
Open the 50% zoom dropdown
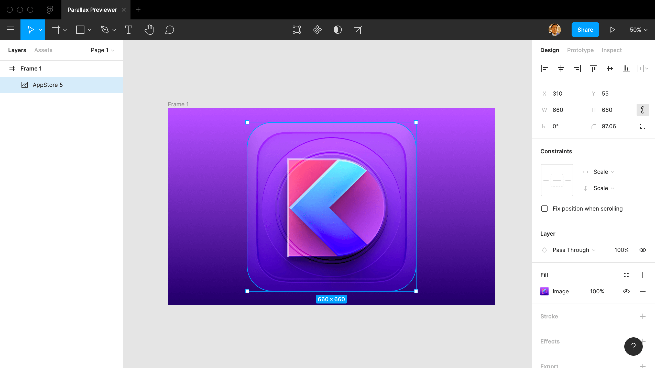pyautogui.click(x=638, y=30)
